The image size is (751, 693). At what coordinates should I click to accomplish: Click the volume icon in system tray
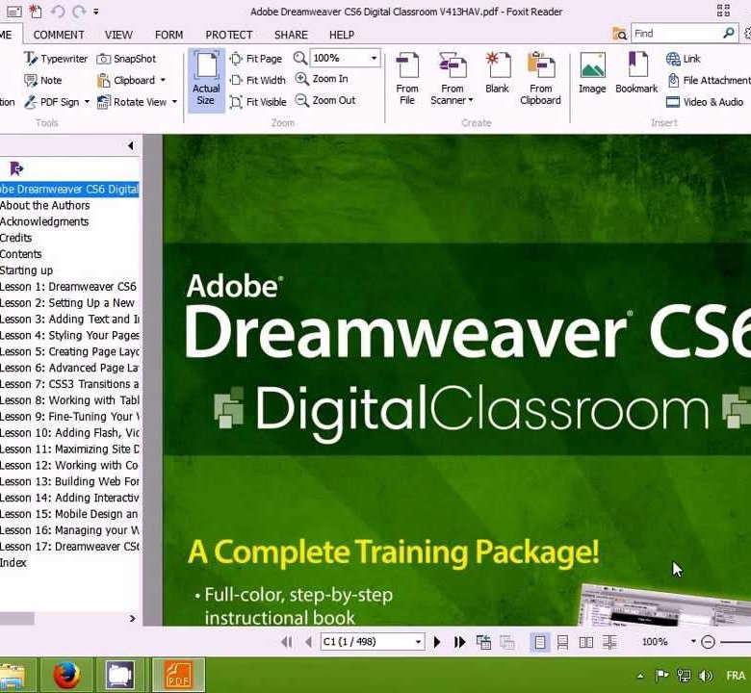[x=706, y=676]
